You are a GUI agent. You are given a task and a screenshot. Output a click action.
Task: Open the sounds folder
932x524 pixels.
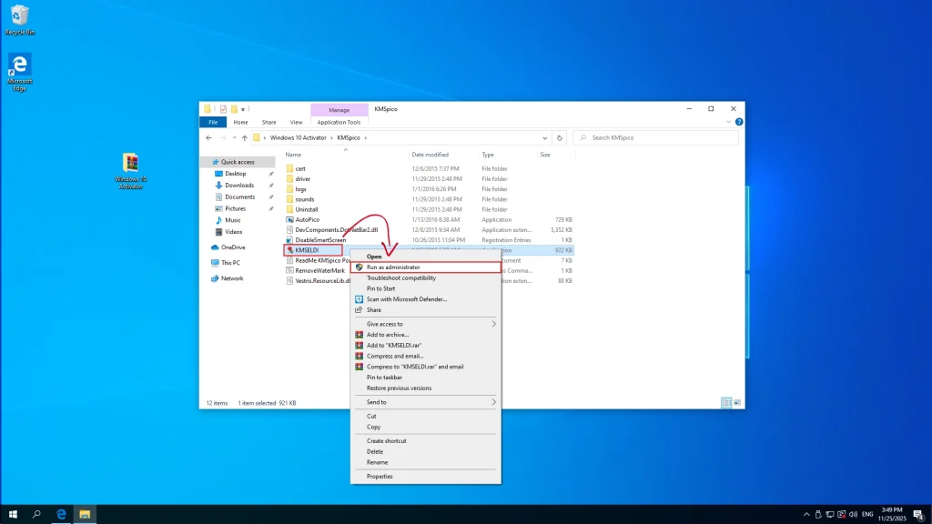(x=304, y=198)
